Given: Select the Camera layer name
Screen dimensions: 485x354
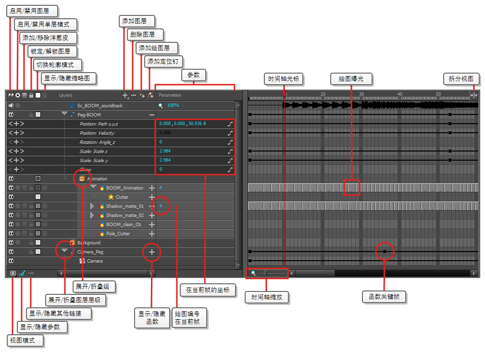Looking at the screenshot, I should click(x=95, y=261).
